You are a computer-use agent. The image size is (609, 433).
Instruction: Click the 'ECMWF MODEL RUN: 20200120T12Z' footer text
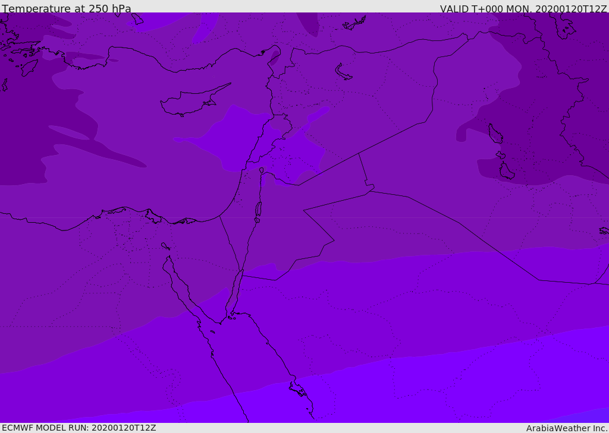click(x=79, y=428)
